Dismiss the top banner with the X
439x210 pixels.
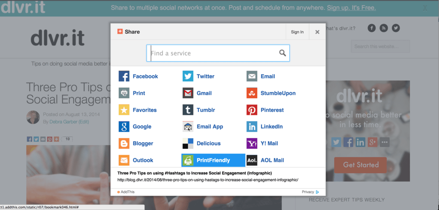pos(425,8)
